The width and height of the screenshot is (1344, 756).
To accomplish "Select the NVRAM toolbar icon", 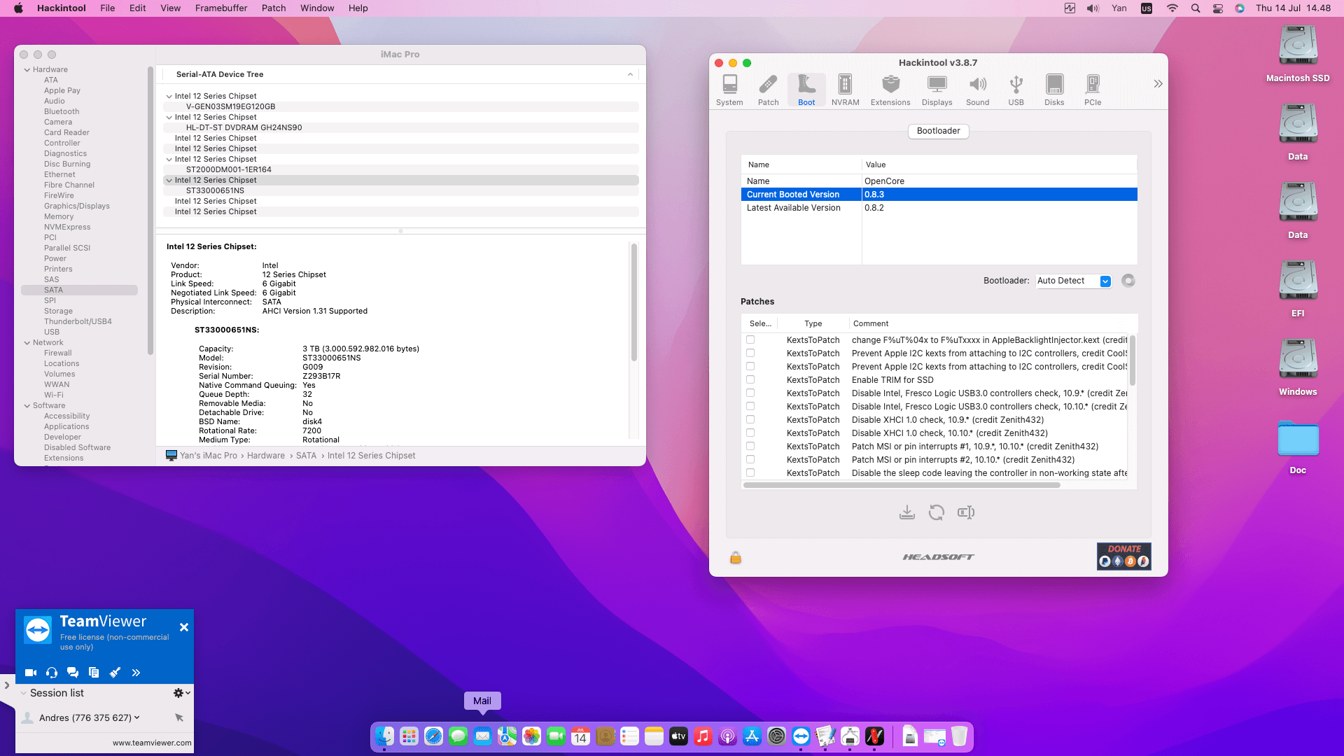I will [845, 90].
